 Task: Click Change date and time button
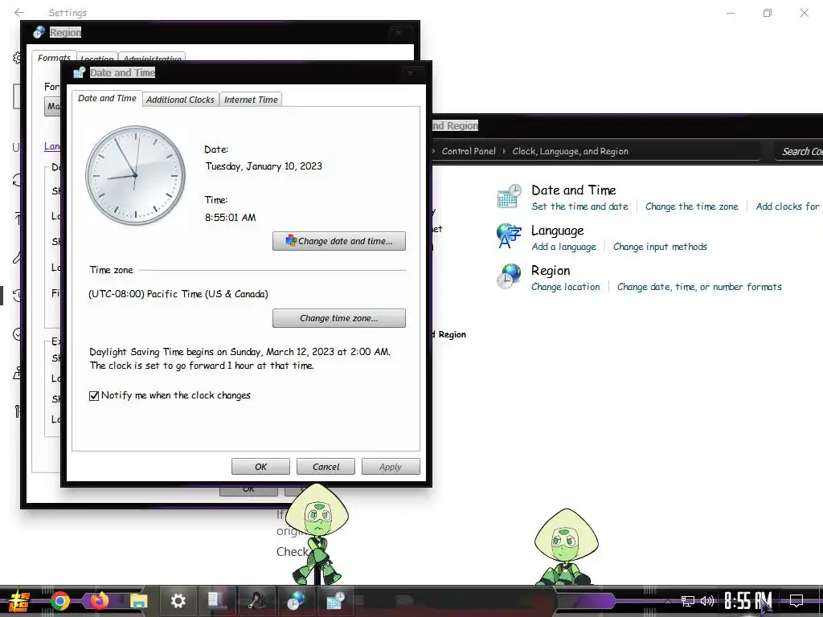(x=339, y=241)
